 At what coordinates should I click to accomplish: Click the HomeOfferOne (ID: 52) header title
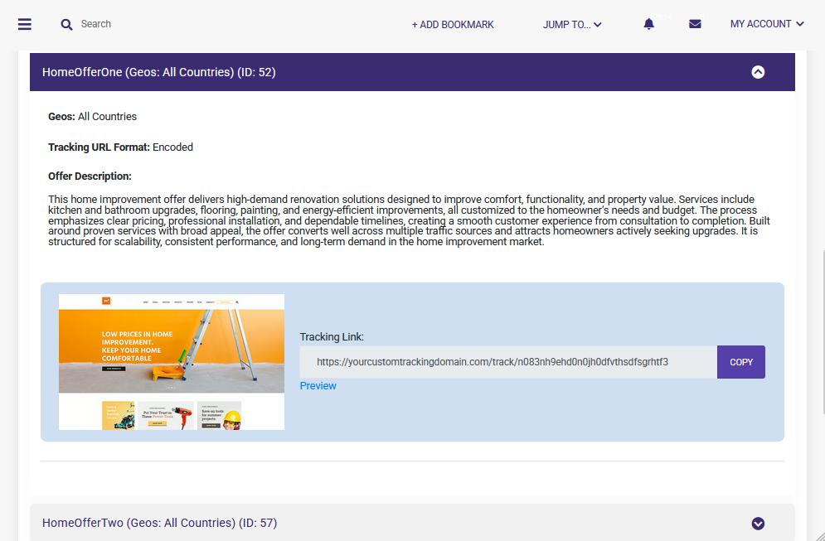click(x=159, y=72)
